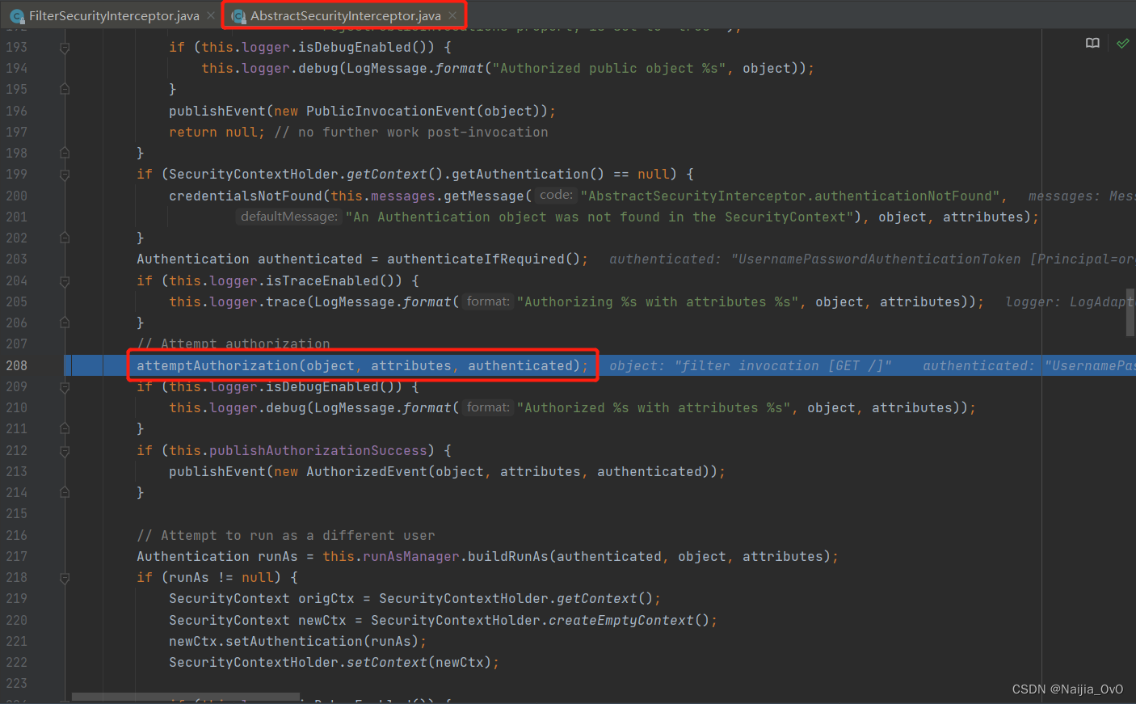Click line number 217 in the gutter
Screen dimensions: 1136x704
click(16, 556)
